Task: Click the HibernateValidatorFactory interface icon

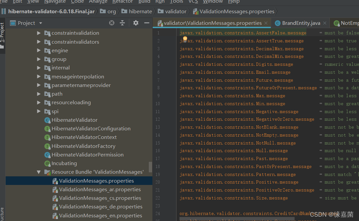Action: click(47, 146)
